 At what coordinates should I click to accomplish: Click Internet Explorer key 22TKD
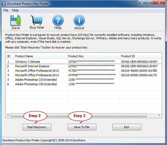click(92, 66)
